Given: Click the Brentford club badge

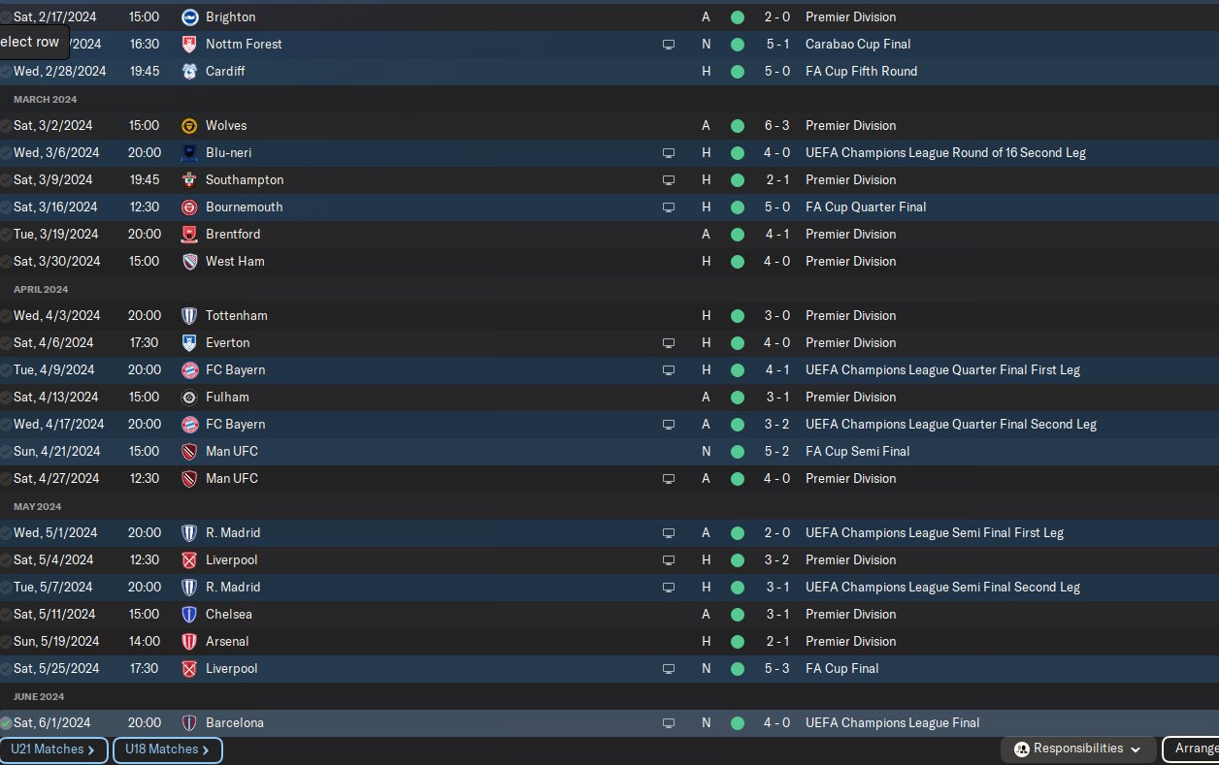Looking at the screenshot, I should 189,234.
